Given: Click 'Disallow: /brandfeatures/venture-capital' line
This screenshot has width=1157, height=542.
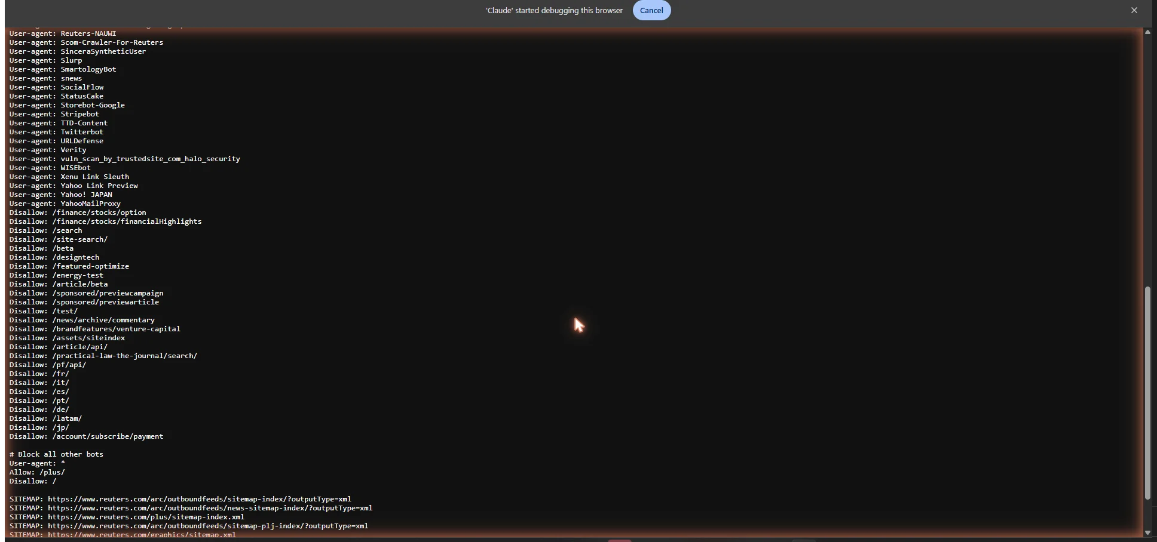Looking at the screenshot, I should (x=95, y=329).
